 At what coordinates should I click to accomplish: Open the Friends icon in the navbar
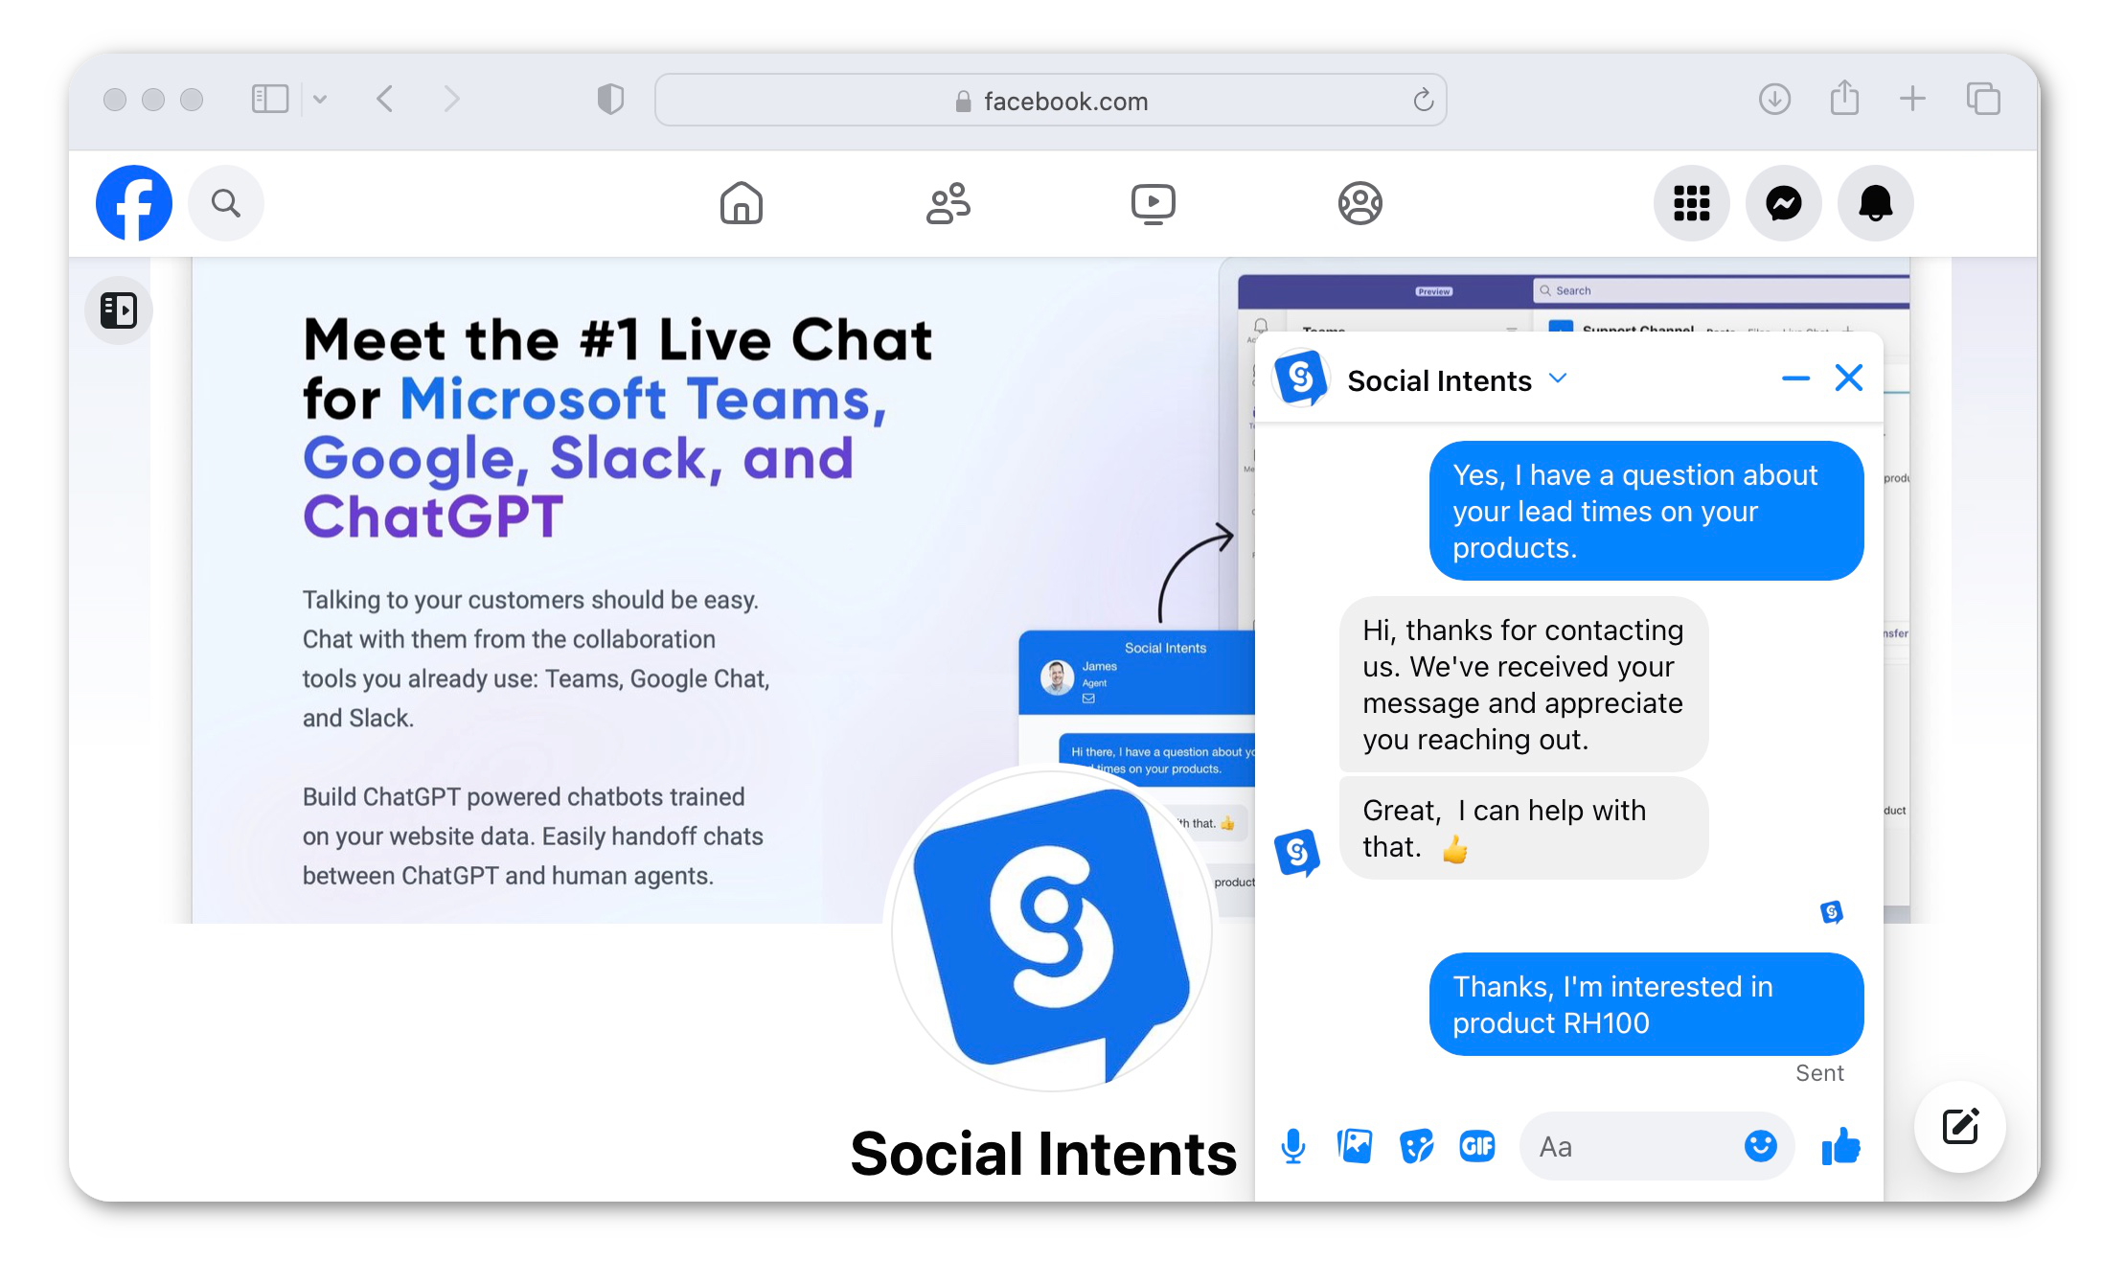[948, 203]
